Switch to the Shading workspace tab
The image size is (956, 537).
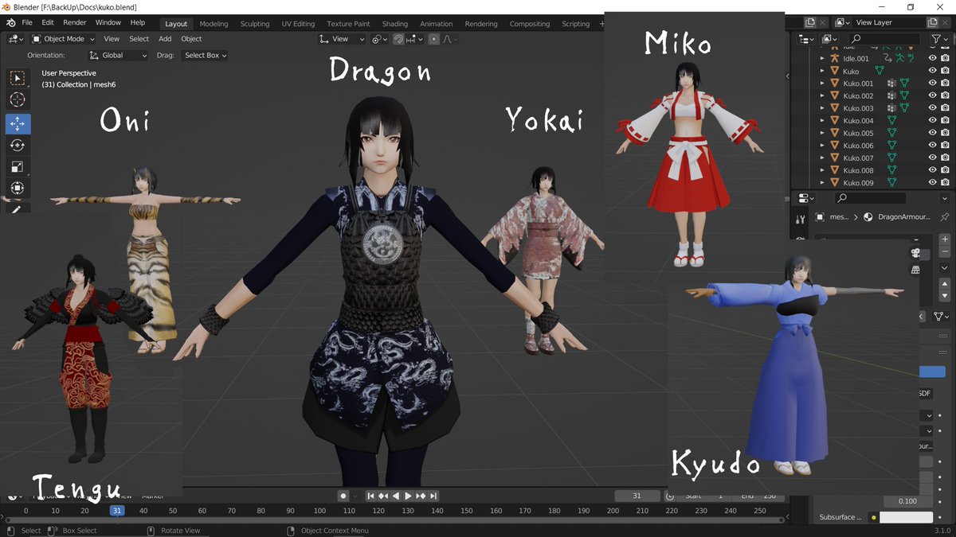[394, 24]
